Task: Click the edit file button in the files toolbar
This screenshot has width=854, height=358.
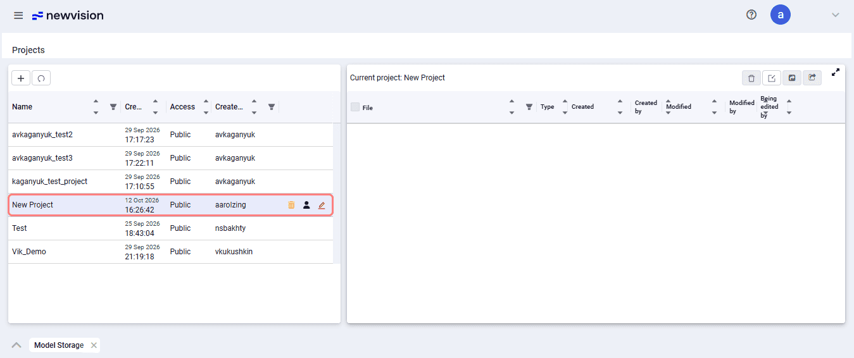Action: tap(772, 78)
